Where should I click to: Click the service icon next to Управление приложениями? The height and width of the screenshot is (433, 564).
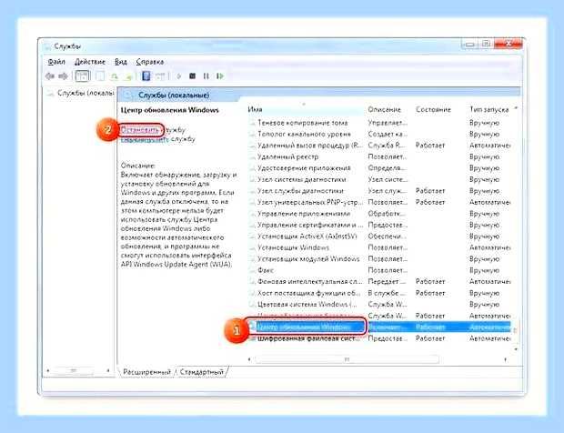point(253,214)
